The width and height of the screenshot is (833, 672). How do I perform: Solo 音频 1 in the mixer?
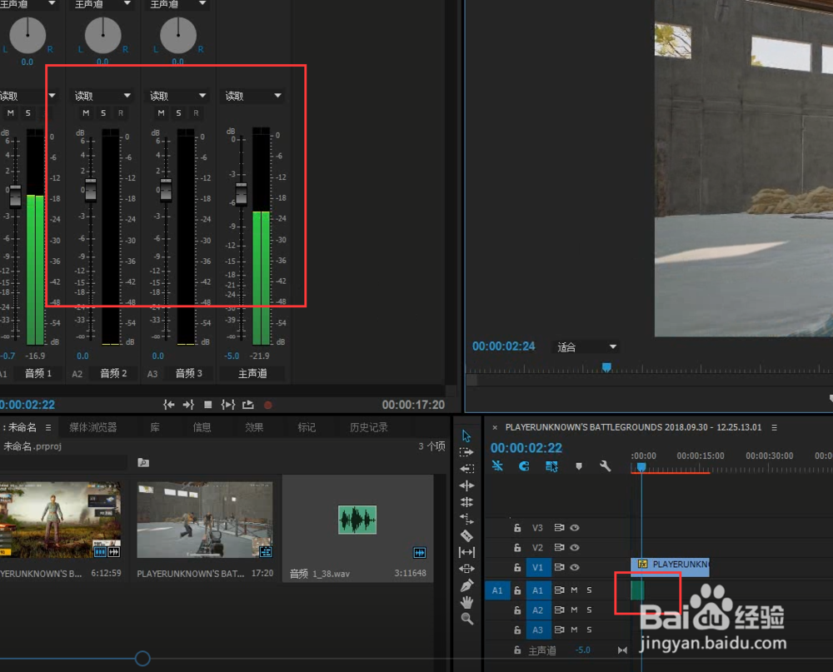(x=28, y=112)
